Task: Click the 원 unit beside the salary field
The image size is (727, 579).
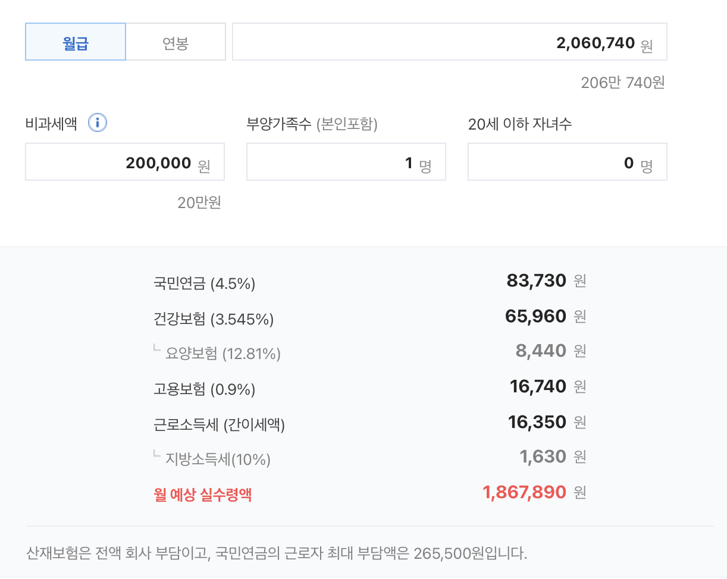Action: [645, 43]
